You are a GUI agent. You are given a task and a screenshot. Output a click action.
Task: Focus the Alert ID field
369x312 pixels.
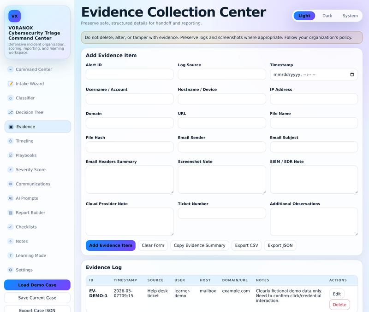(x=130, y=75)
